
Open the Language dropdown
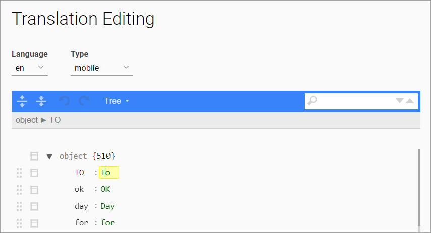(x=30, y=68)
